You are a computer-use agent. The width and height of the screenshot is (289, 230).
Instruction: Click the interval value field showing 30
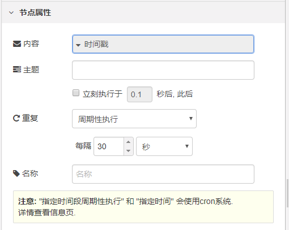point(109,146)
